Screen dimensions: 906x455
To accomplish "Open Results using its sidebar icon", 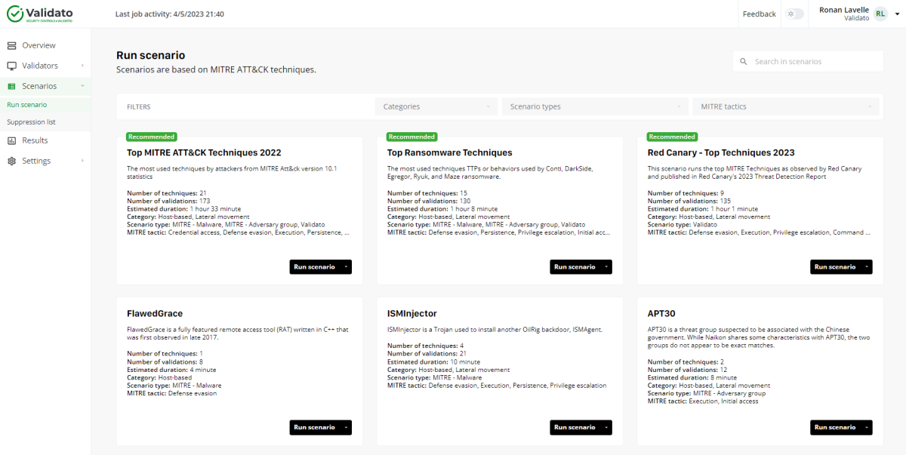I will 13,140.
